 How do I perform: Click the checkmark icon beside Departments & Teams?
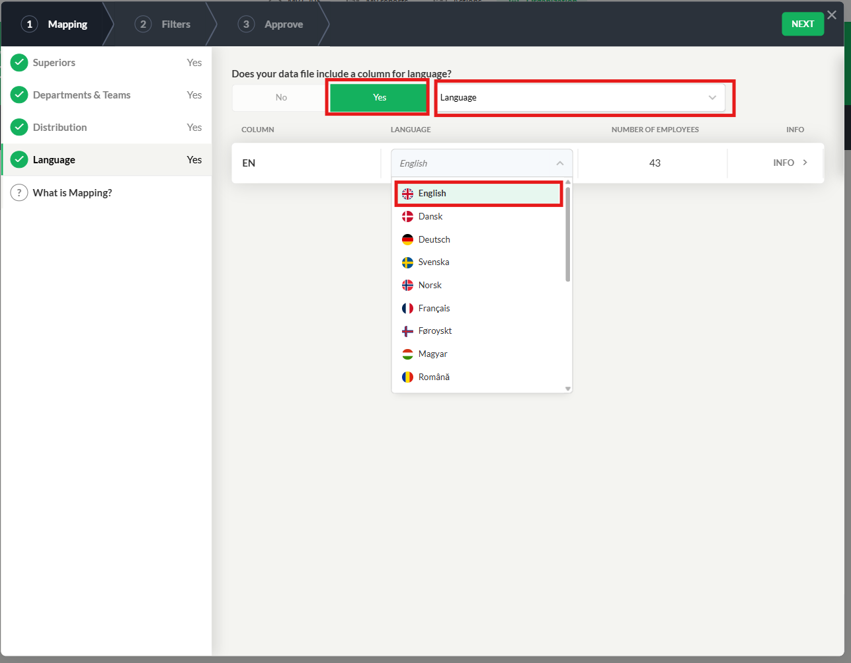pos(19,95)
